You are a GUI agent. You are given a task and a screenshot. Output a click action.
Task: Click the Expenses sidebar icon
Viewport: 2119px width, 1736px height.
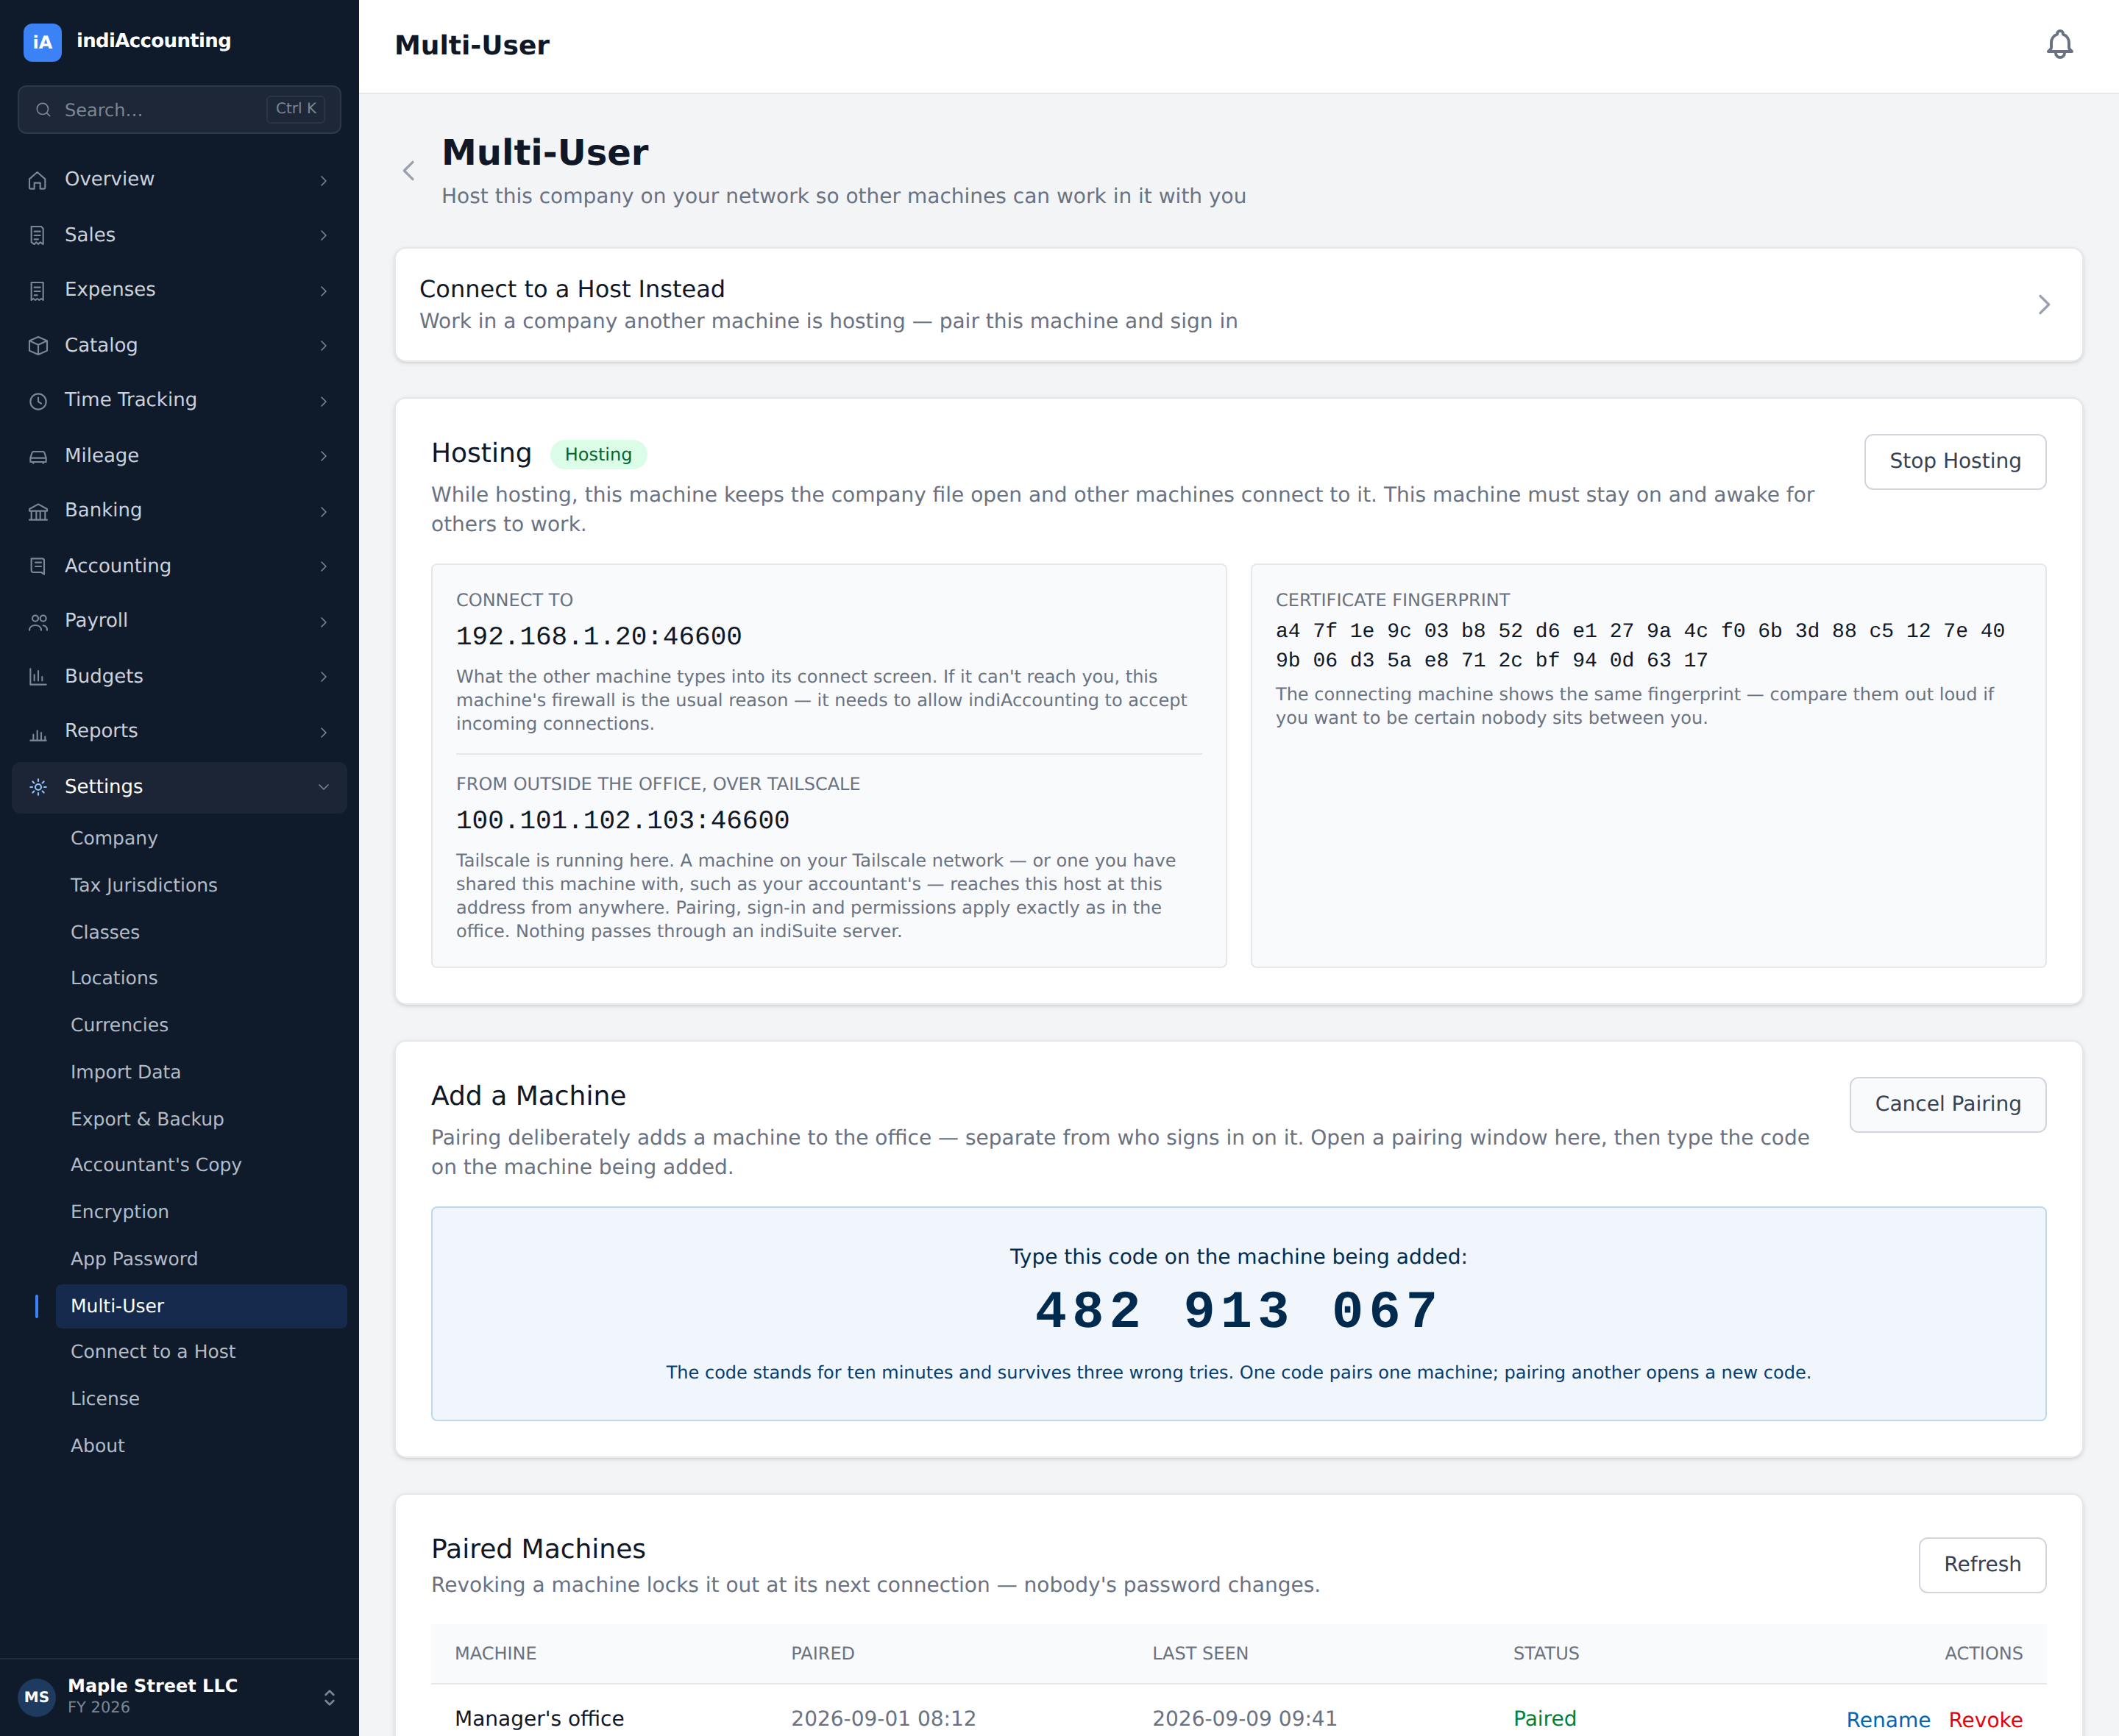tap(38, 290)
